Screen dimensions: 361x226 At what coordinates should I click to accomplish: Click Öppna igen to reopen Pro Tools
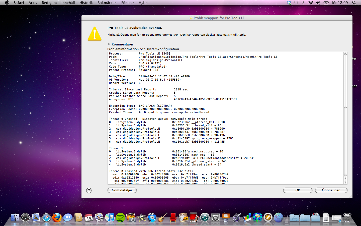click(x=331, y=190)
